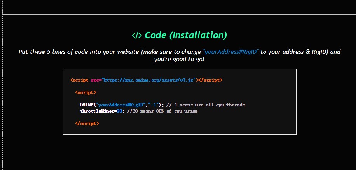Click the throttleMiner=20 code line
The image size is (356, 170).
[x=139, y=111]
